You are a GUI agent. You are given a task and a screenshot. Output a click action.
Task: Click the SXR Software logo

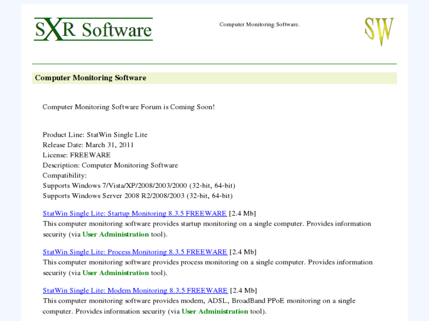pyautogui.click(x=93, y=29)
